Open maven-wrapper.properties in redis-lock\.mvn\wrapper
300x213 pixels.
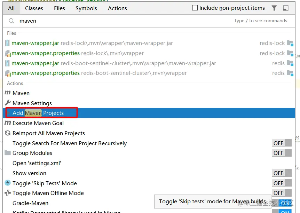pyautogui.click(x=149, y=53)
